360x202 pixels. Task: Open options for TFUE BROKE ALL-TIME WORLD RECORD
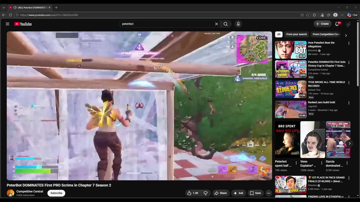click(x=349, y=82)
